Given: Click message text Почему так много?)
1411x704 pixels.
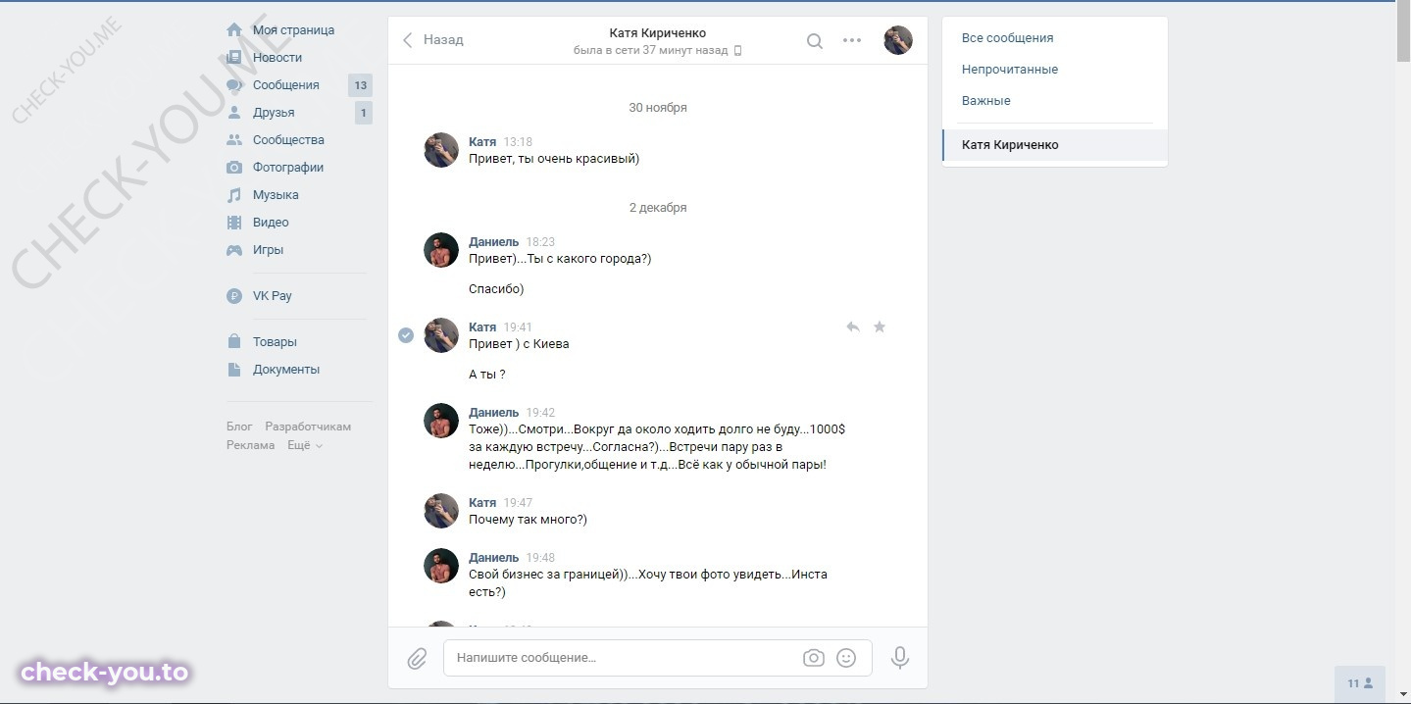Looking at the screenshot, I should click(x=528, y=520).
